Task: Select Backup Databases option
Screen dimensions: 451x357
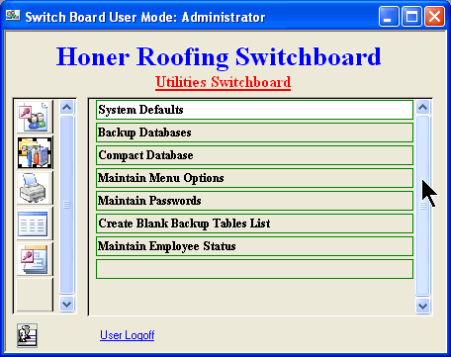Action: point(254,133)
